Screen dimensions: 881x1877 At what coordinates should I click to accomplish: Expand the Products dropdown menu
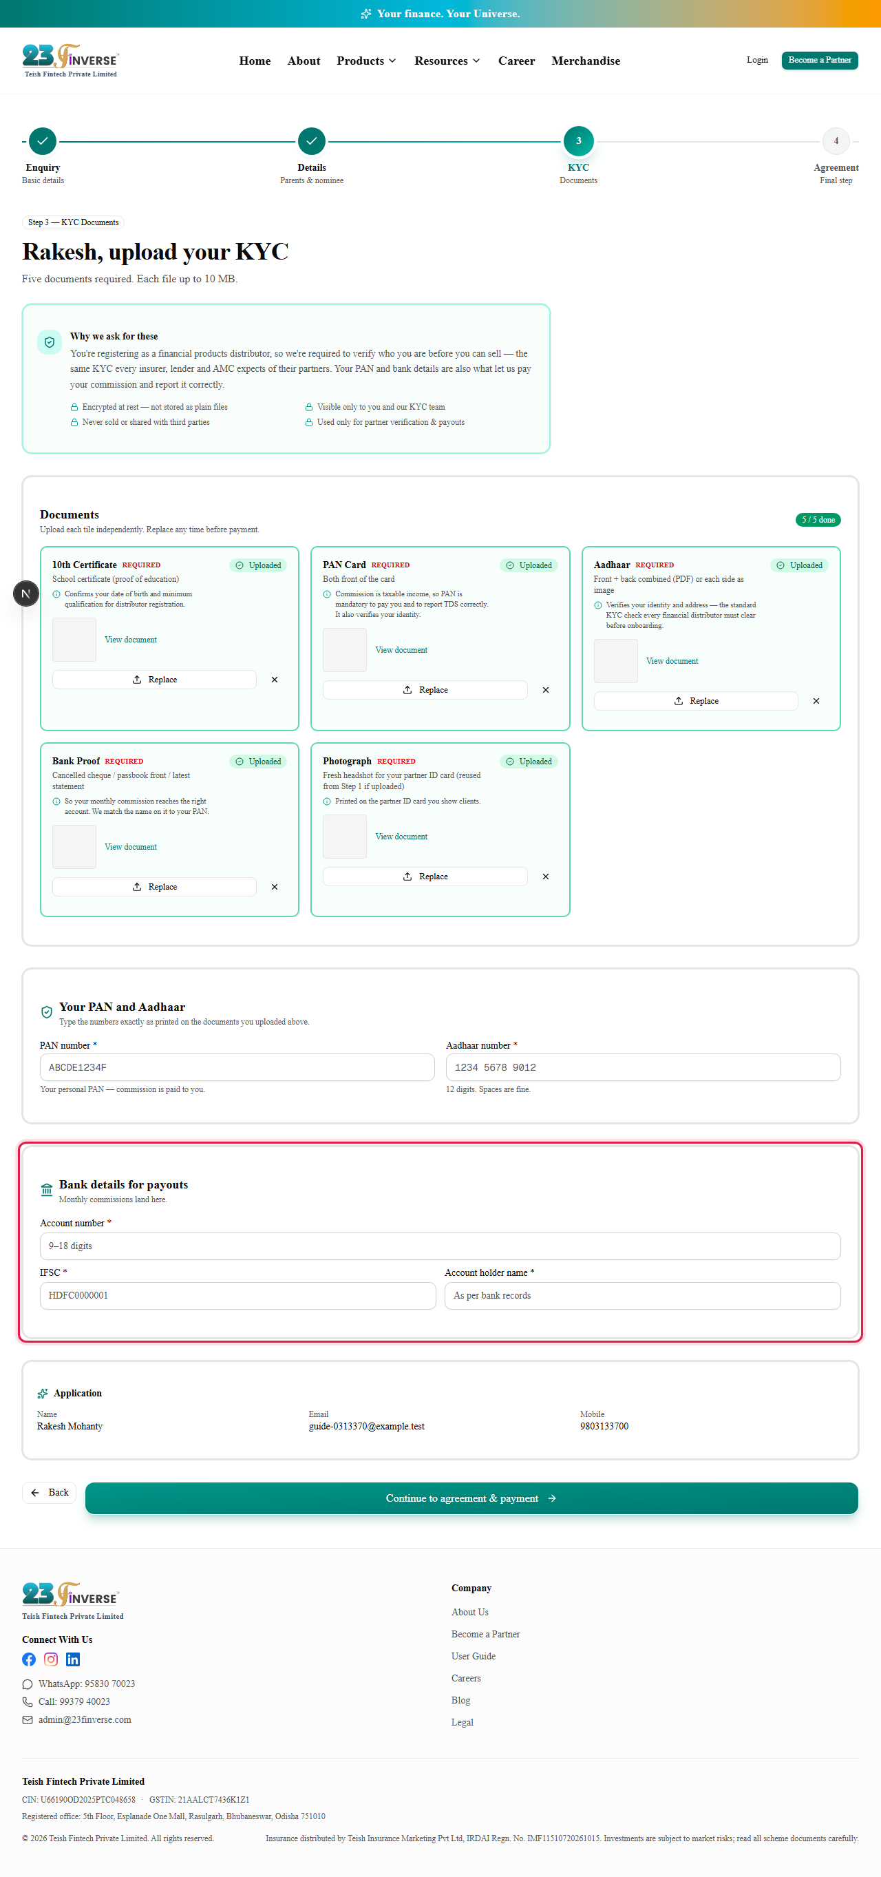(x=366, y=61)
